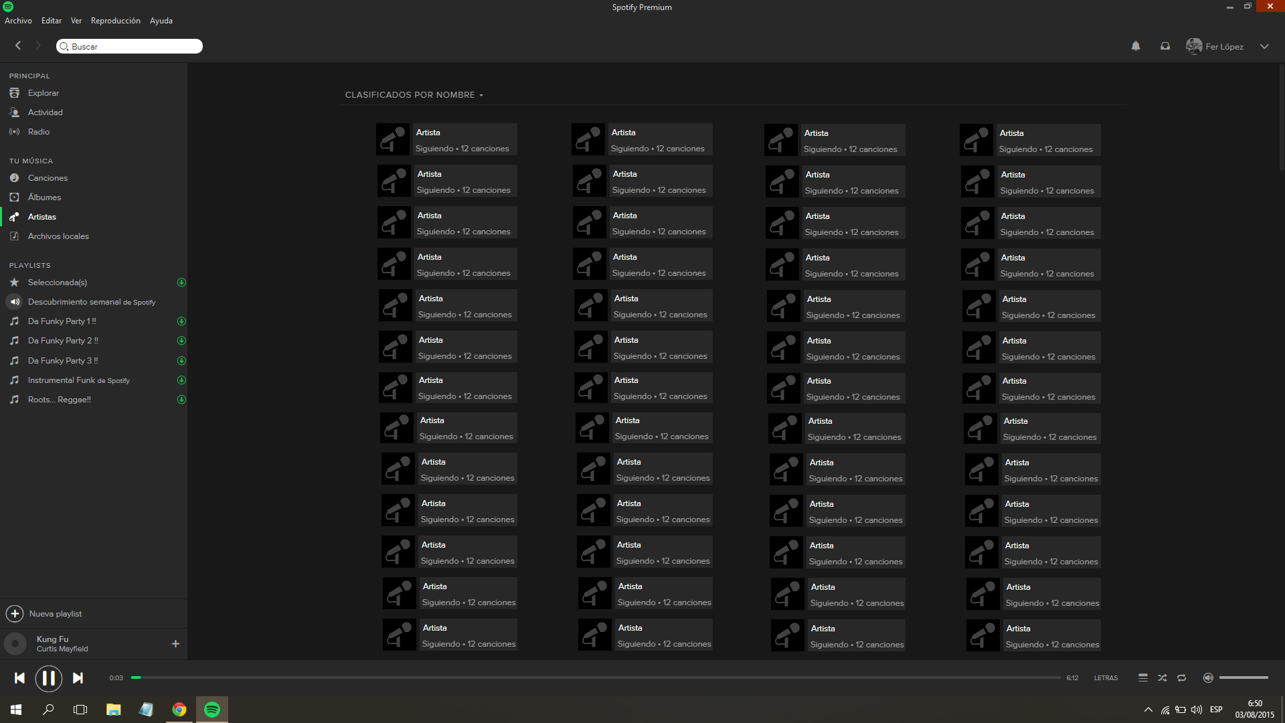Open the notifications bell
Viewport: 1285px width, 723px height.
(1136, 46)
